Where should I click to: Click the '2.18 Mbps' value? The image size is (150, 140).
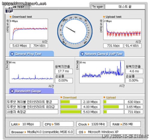[91, 102]
